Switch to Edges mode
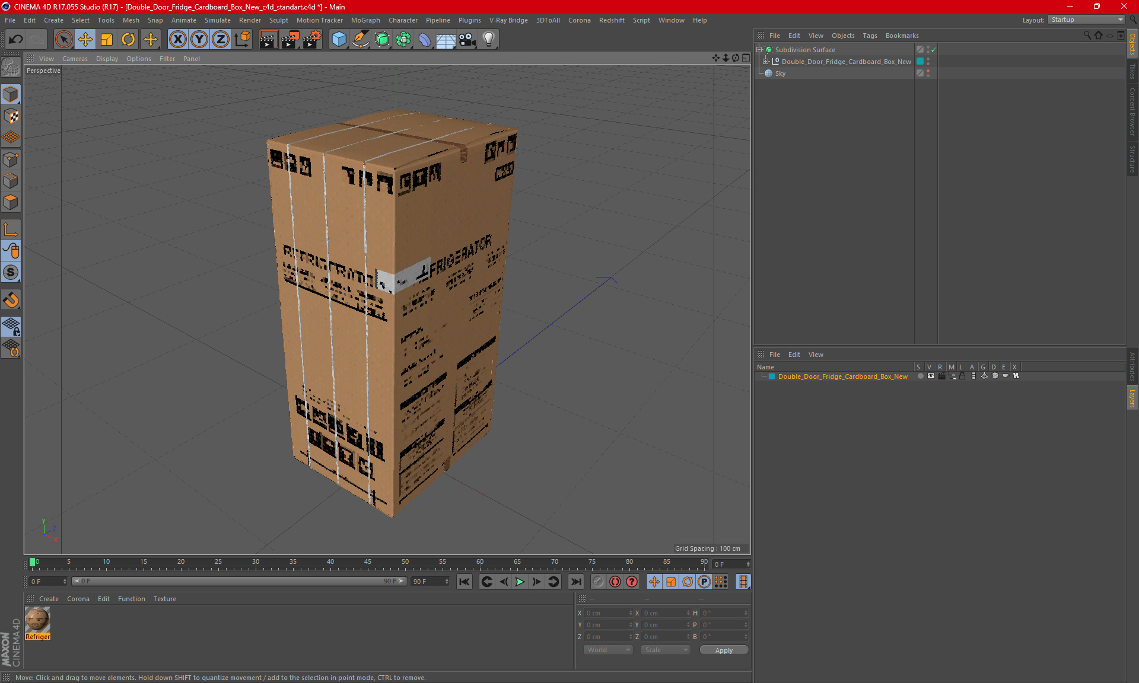The width and height of the screenshot is (1139, 683). (x=11, y=181)
